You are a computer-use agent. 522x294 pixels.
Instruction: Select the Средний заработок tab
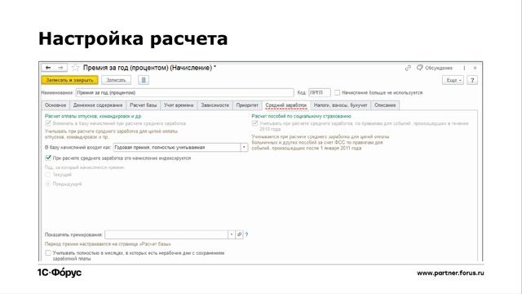(x=286, y=105)
